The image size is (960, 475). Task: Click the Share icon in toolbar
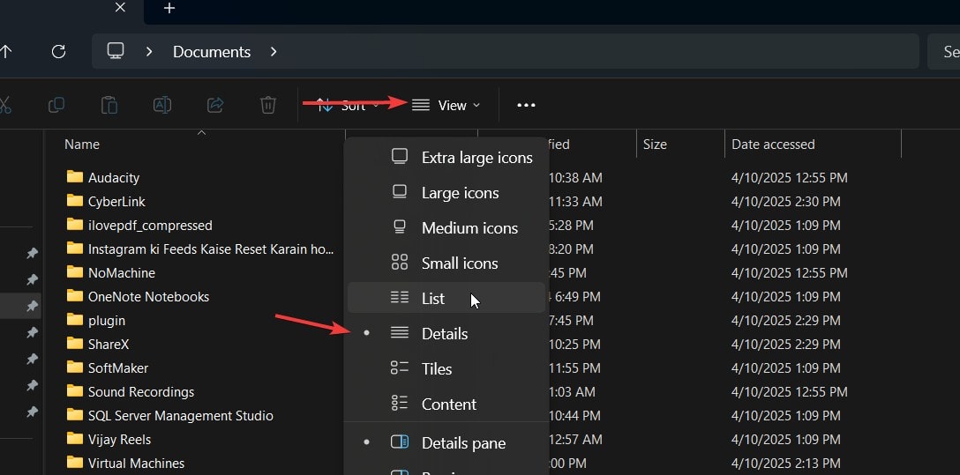pos(215,105)
